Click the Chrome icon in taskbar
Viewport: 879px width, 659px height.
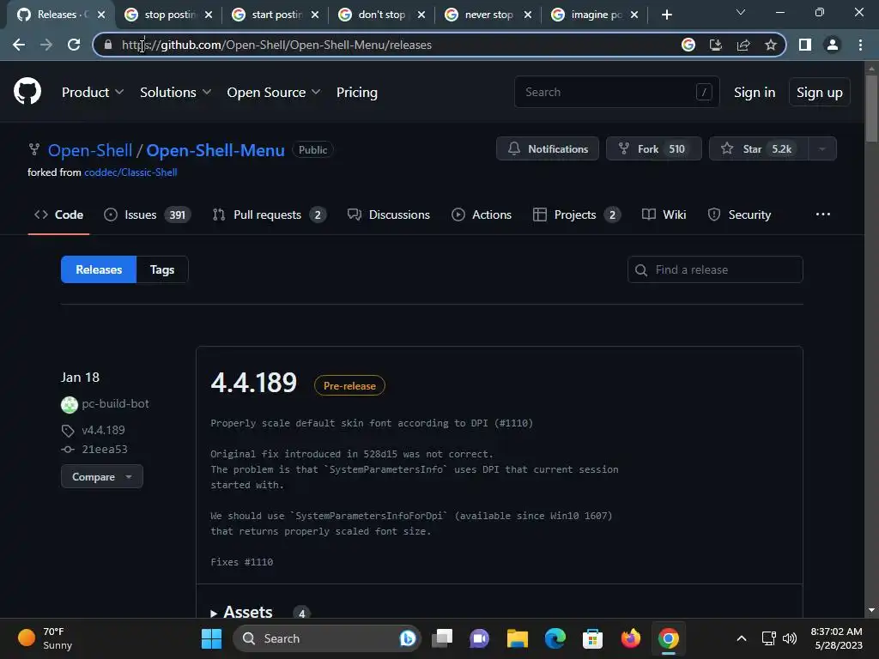coord(668,638)
